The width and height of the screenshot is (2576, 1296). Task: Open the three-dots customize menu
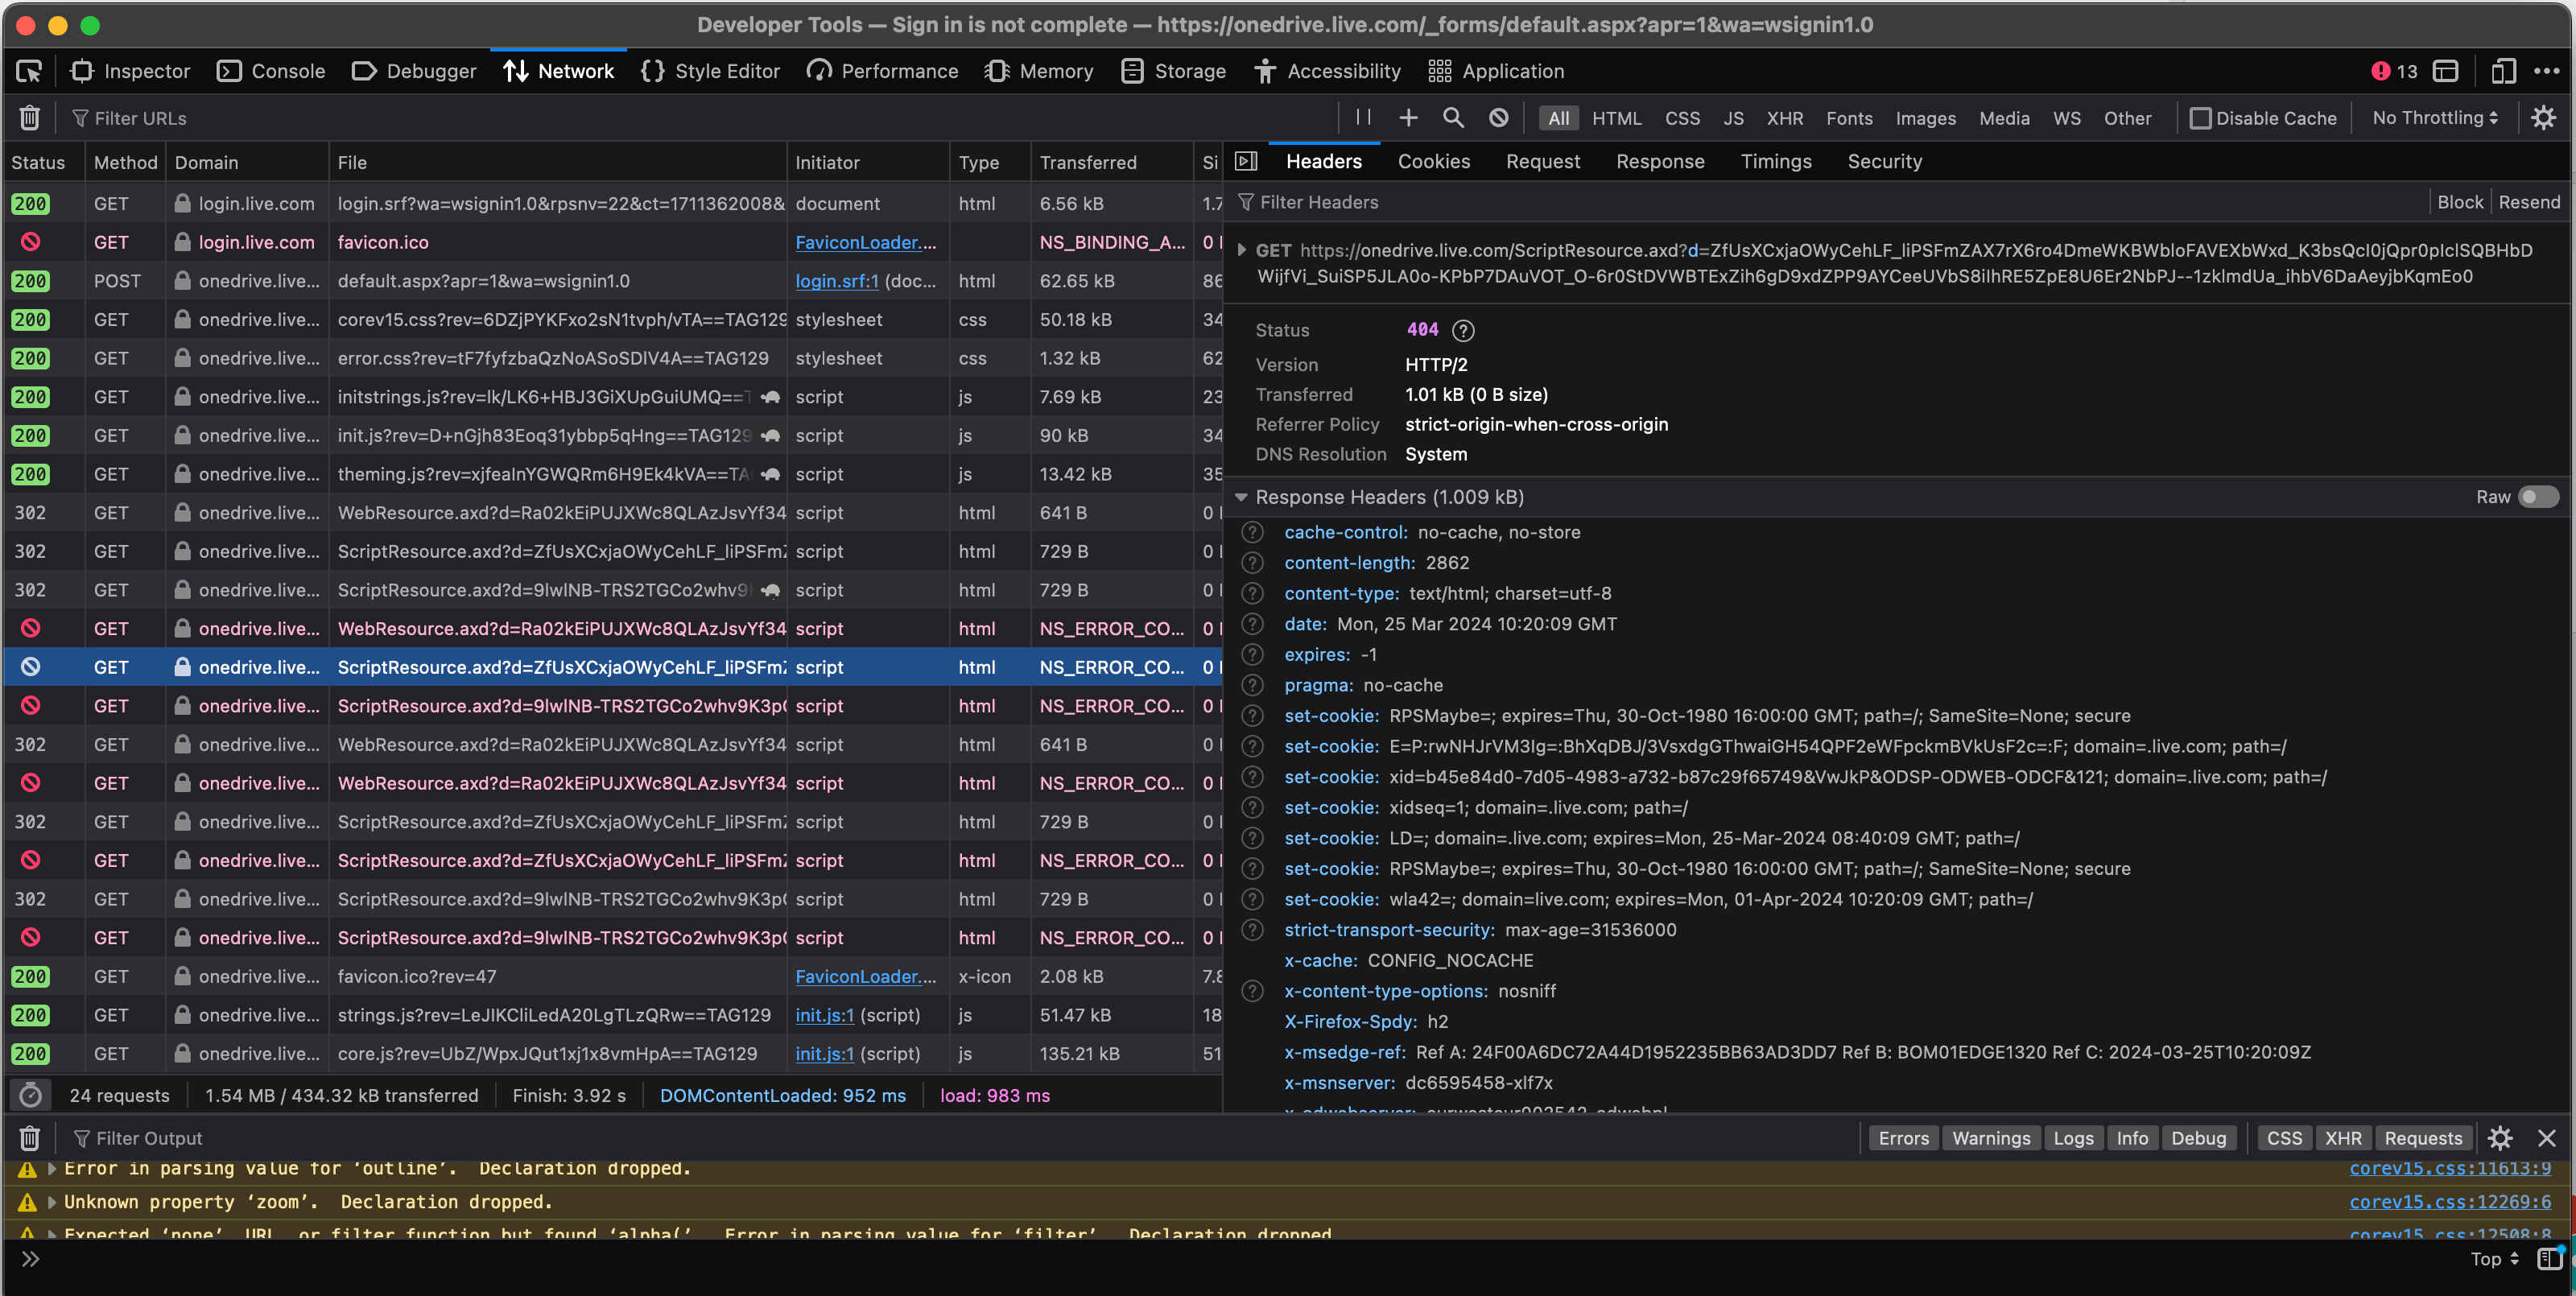tap(2546, 71)
